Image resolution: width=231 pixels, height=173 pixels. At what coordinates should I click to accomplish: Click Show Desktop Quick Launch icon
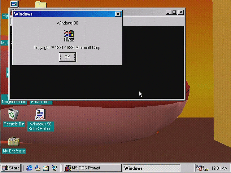(46, 168)
